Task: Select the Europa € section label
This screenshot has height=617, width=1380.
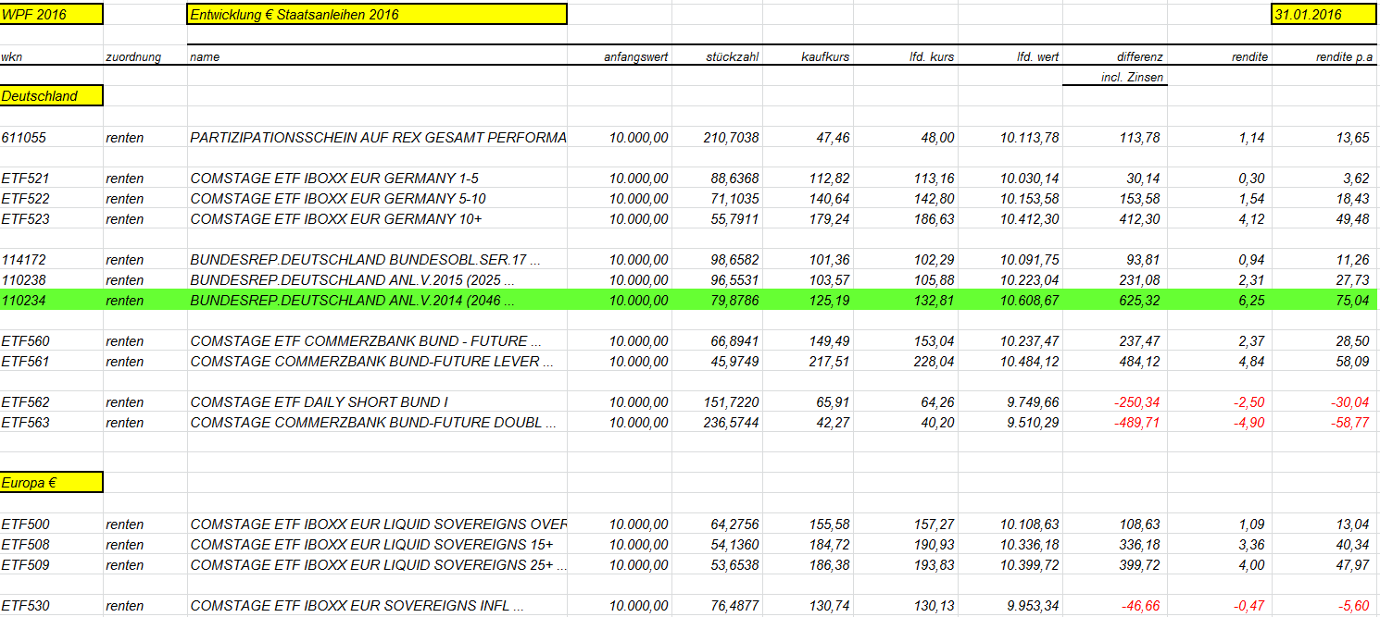Action: pyautogui.click(x=51, y=482)
